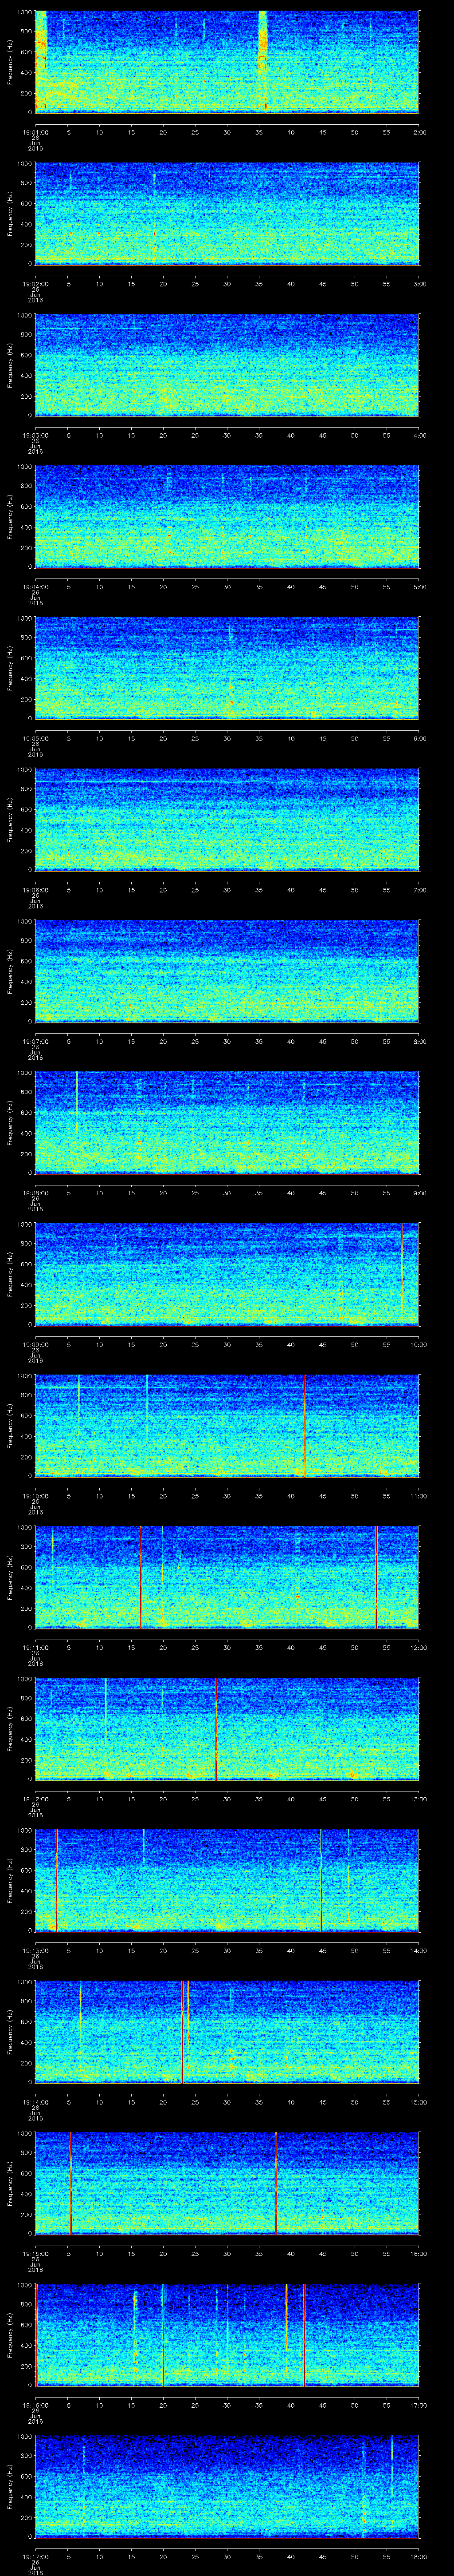Select the red line at 3 s in the 19:13:00 spectrogram
Image resolution: width=454 pixels, height=2576 pixels.
click(56, 1880)
